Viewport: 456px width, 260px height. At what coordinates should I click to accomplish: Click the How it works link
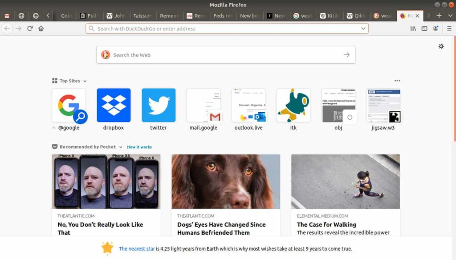tap(139, 147)
